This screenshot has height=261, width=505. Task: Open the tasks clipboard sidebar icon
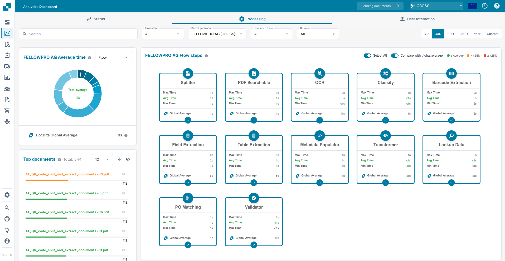(x=7, y=55)
